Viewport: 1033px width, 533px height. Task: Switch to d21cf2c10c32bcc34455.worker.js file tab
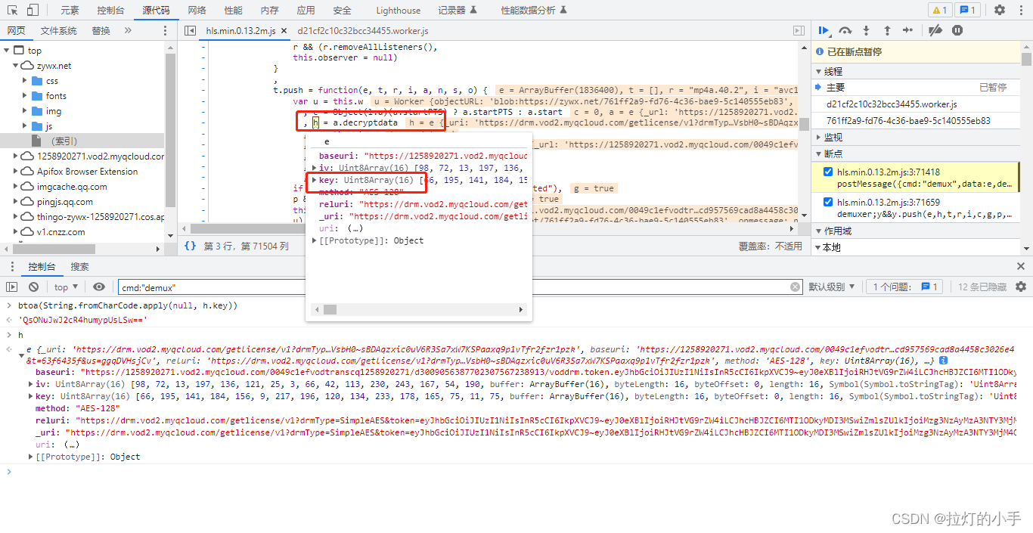[x=363, y=31]
